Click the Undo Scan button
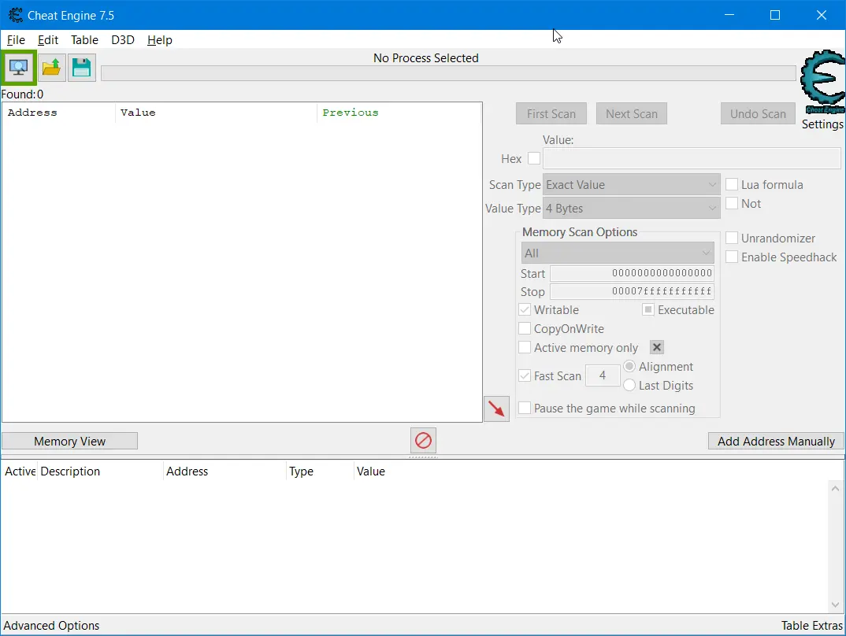Viewport: 846px width, 636px height. 758,113
